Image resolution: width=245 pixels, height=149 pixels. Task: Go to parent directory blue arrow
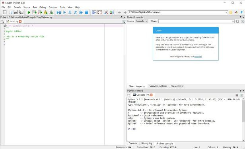tap(242, 12)
